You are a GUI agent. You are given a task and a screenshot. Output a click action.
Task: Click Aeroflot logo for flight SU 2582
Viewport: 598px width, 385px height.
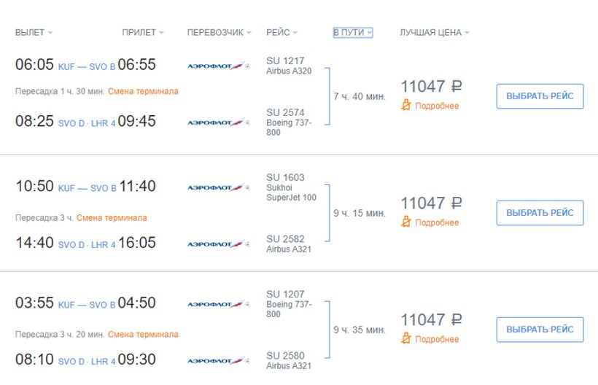coord(218,244)
